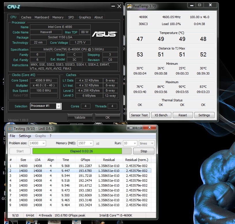Open the Settings menu in LinX
This screenshot has height=224, width=235.
click(25, 136)
